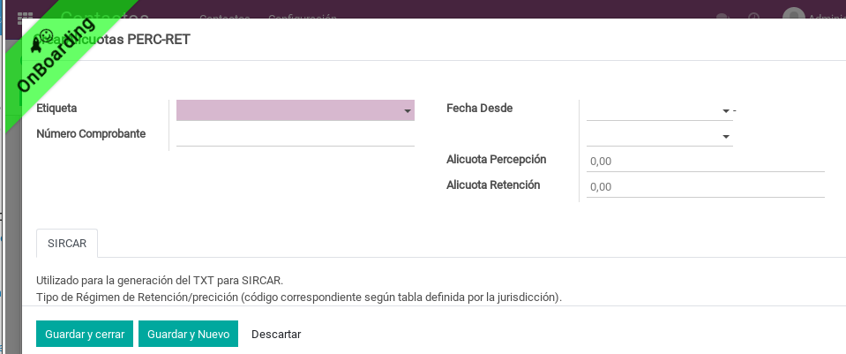Open the Configuración menu in navbar
Screen dimensions: 846x354
click(x=302, y=16)
